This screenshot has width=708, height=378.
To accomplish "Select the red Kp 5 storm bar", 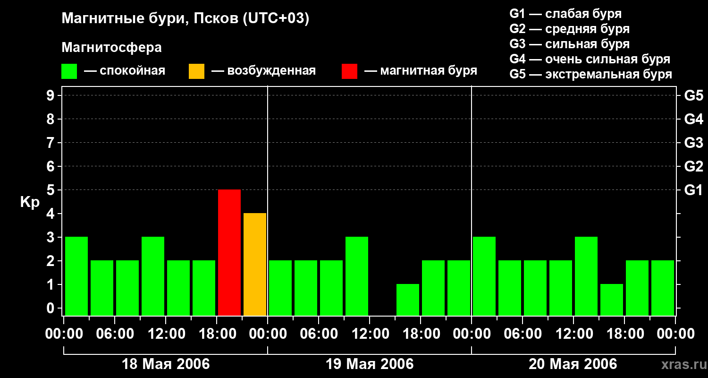I will (x=229, y=252).
